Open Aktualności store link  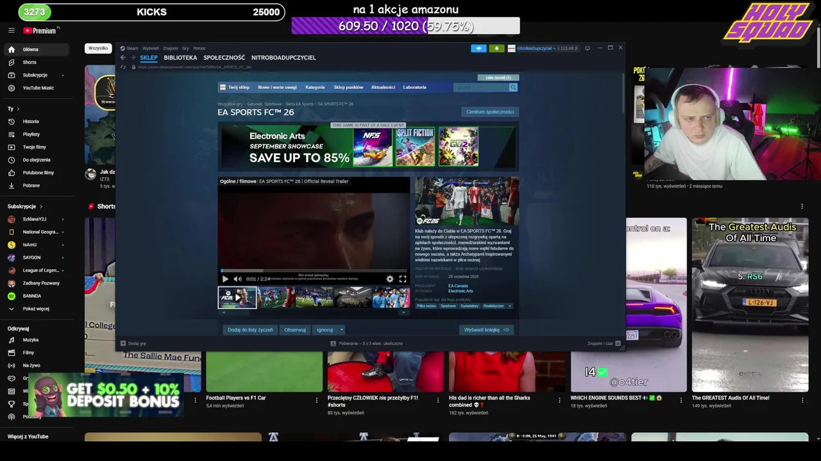(x=383, y=87)
